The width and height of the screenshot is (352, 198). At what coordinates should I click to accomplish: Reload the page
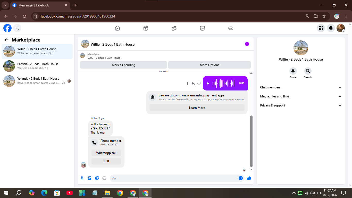click(24, 16)
